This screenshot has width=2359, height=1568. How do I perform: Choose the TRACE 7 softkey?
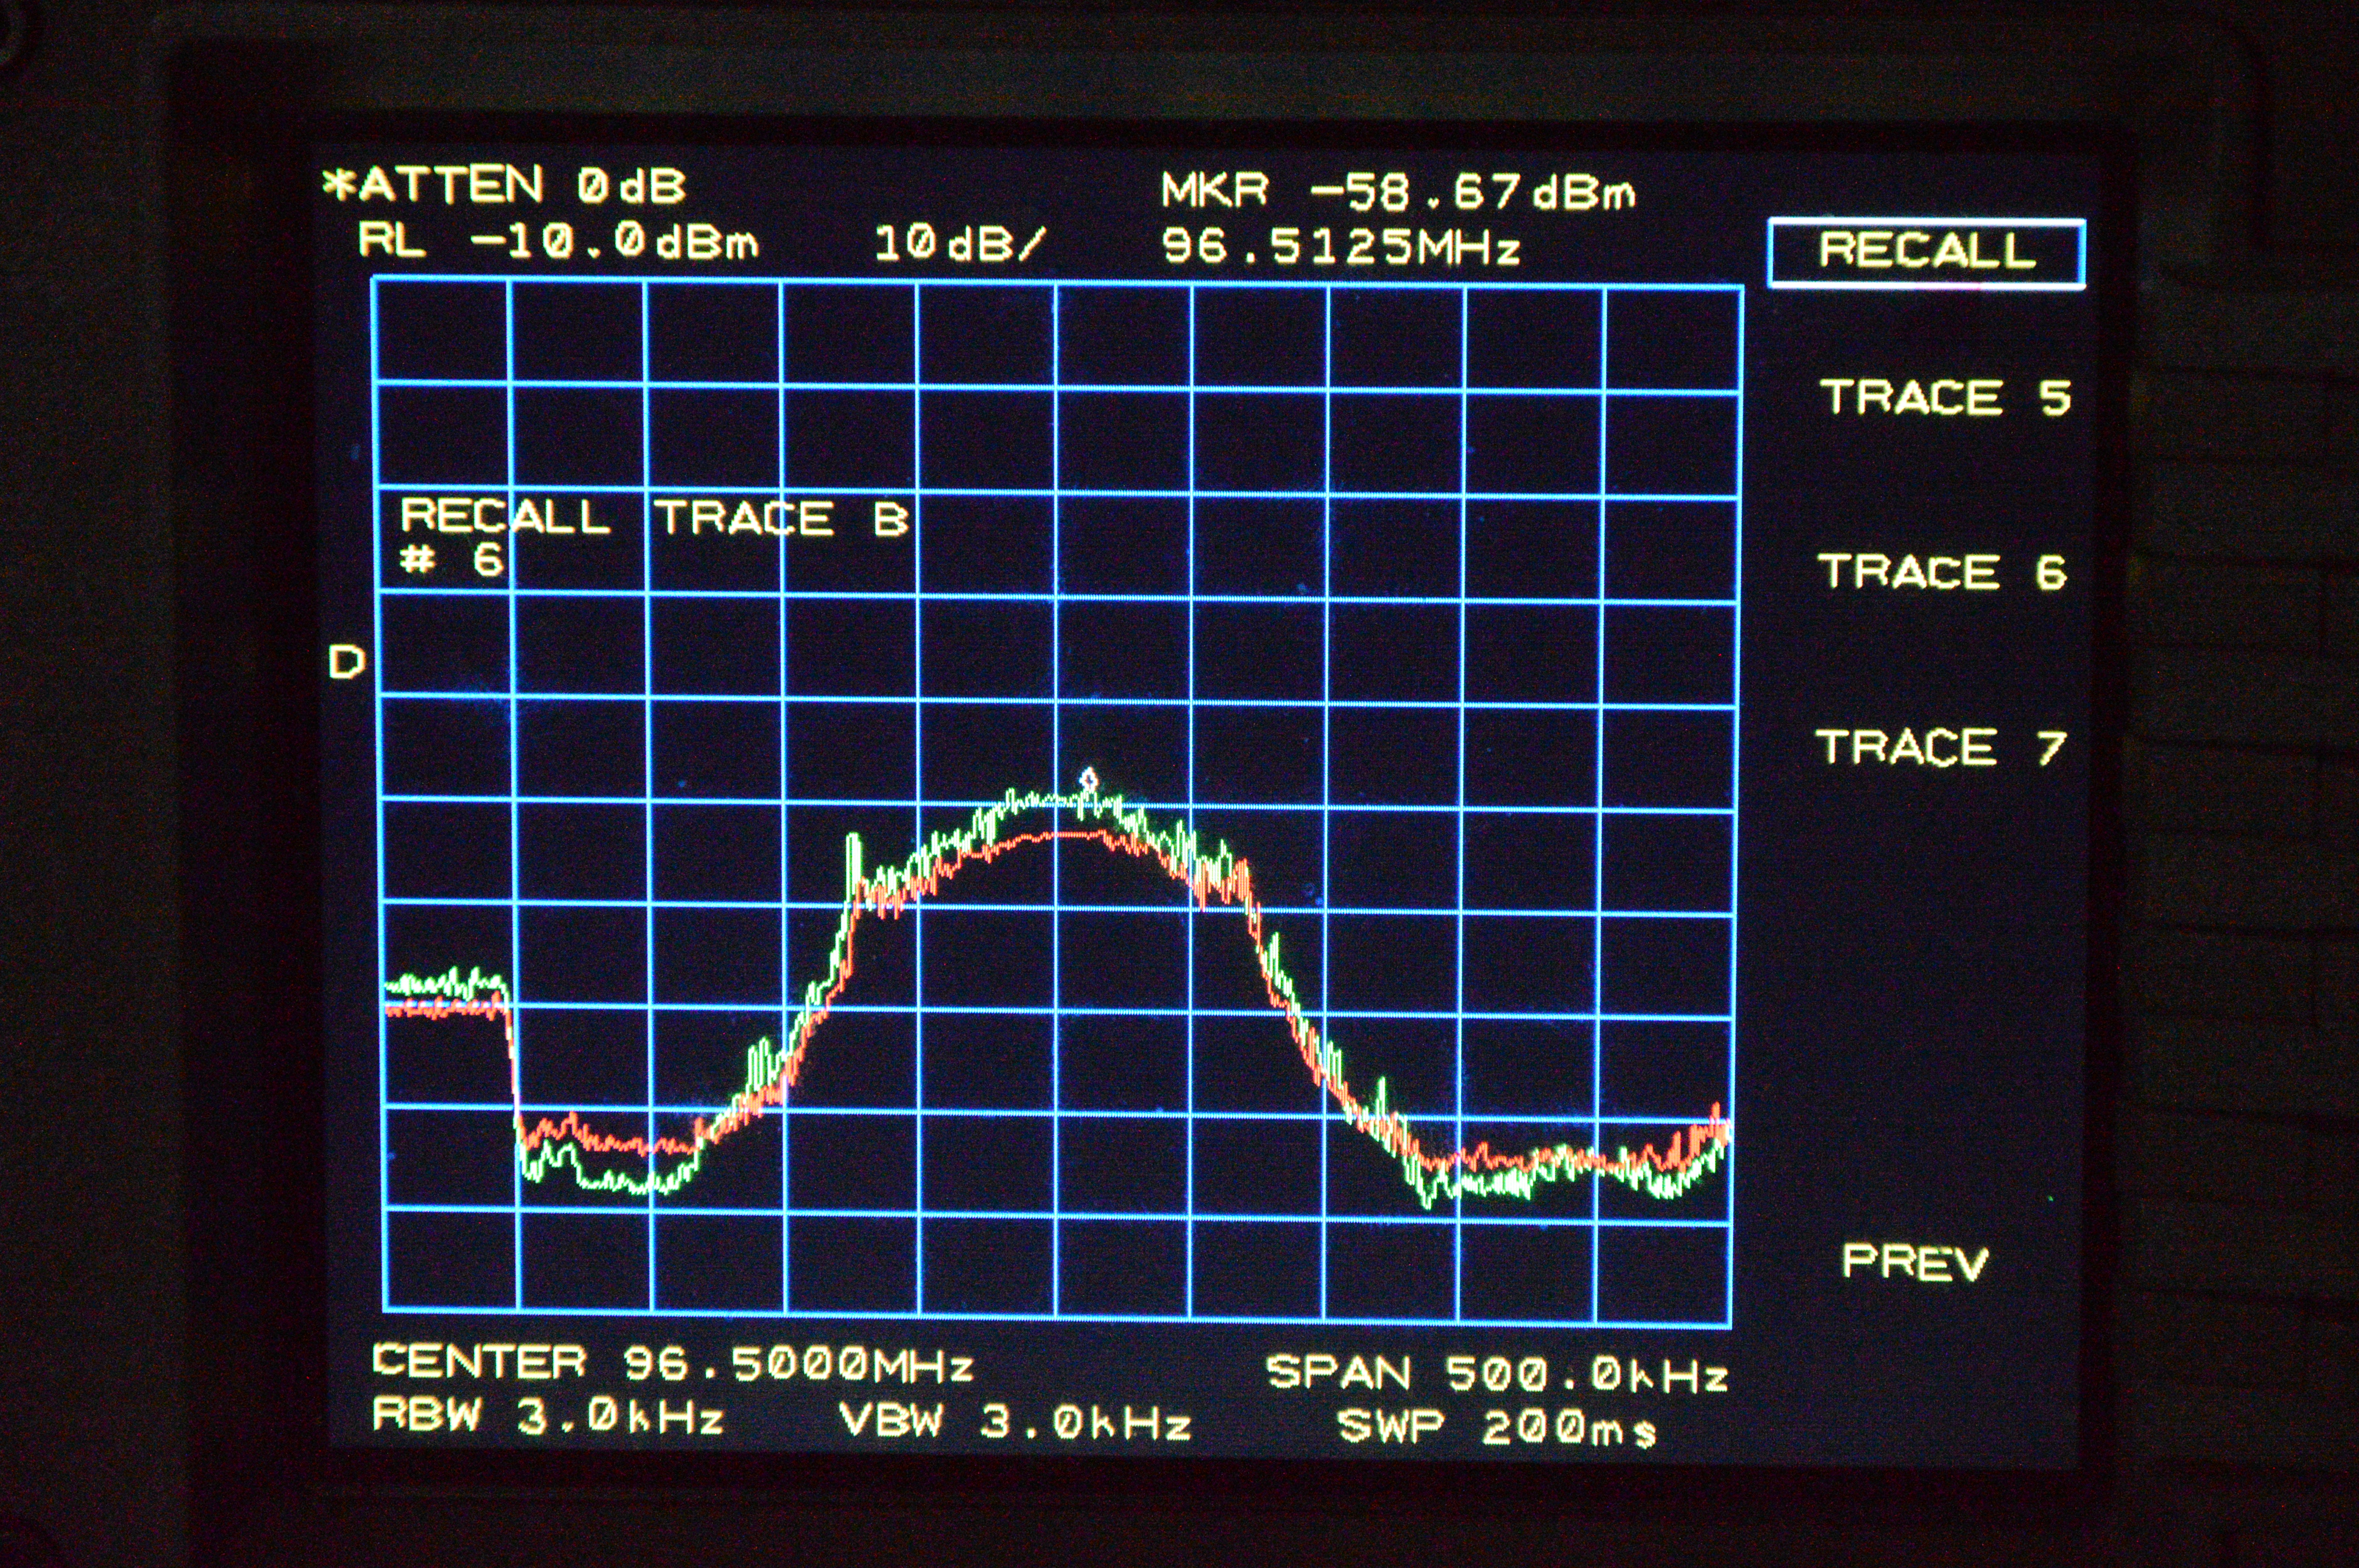click(1940, 747)
